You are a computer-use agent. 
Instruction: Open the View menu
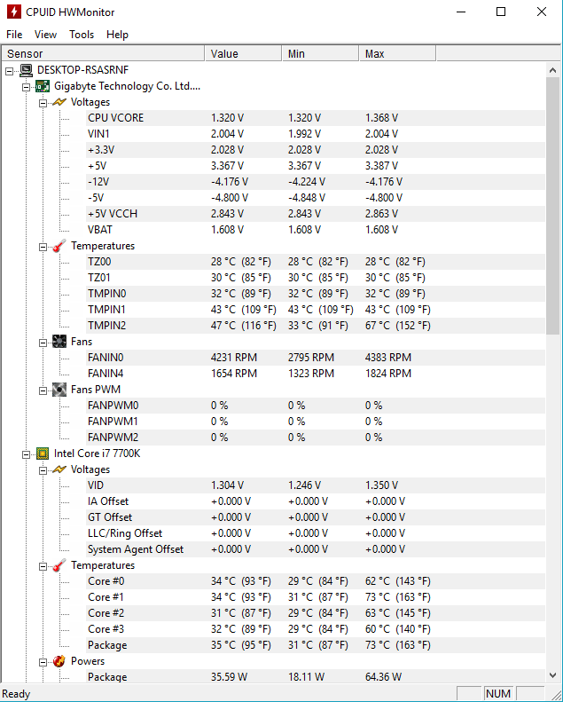coord(45,35)
